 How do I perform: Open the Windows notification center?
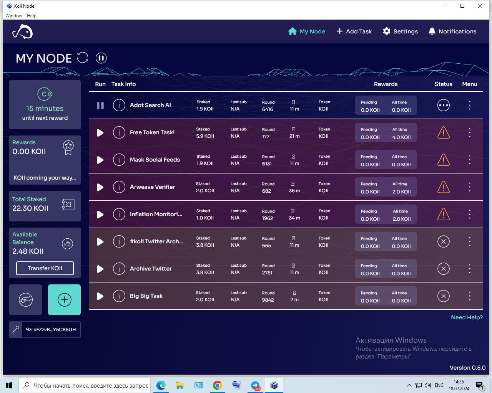[x=480, y=385]
